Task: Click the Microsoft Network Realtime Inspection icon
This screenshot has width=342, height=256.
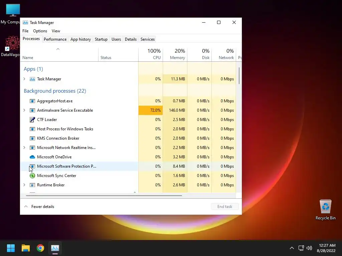Action: 32,148
